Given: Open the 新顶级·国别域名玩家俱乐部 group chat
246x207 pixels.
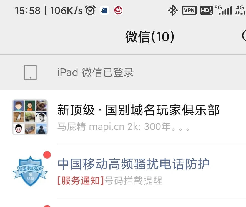Looking at the screenshot, I should click(123, 117).
